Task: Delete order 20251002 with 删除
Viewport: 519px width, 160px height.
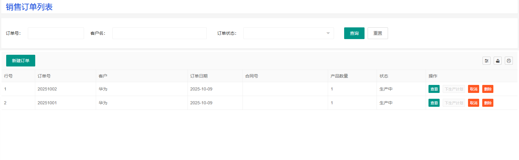Action: click(488, 89)
